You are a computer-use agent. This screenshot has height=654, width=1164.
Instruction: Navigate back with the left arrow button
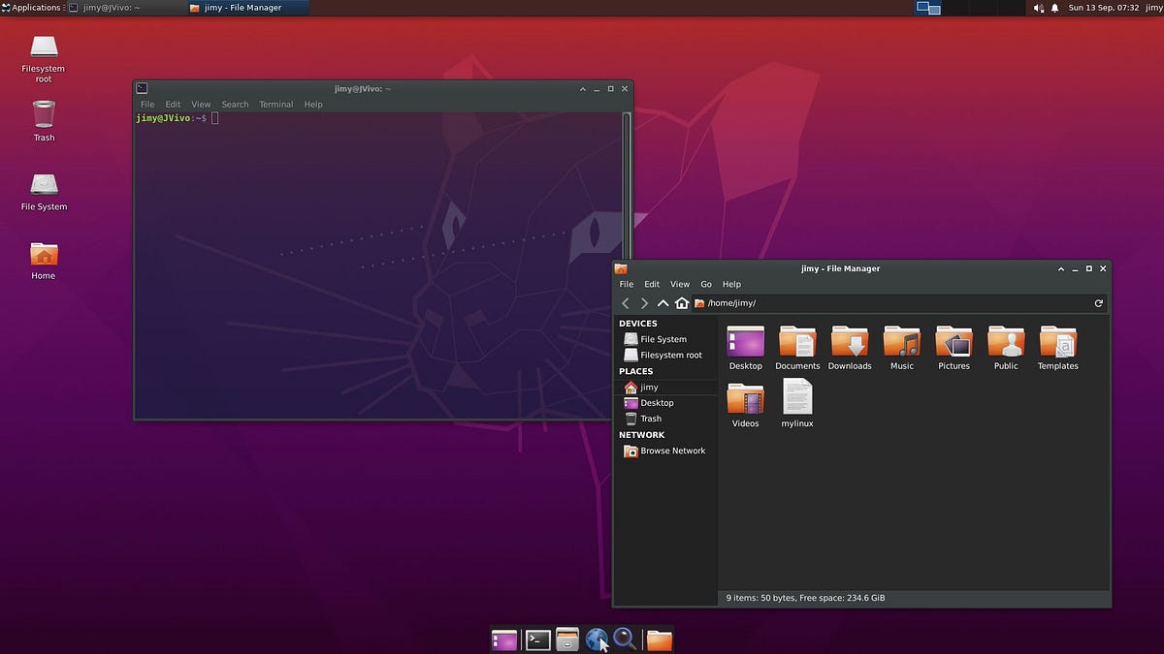pos(626,302)
